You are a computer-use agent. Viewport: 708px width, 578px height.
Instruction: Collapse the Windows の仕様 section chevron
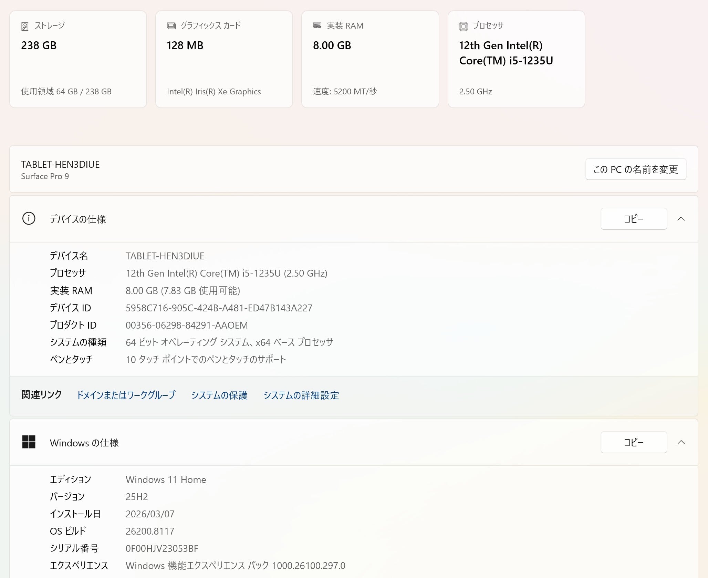pos(681,443)
